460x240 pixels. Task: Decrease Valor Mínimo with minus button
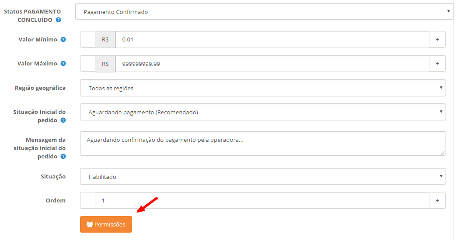(88, 40)
